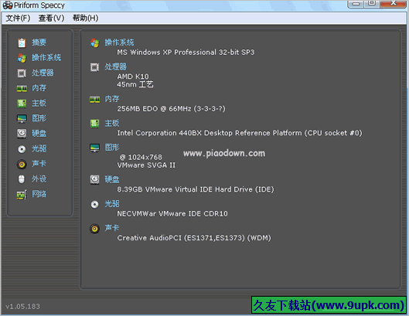Open the 图形 heading link in main panel

[112, 148]
